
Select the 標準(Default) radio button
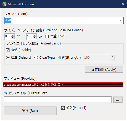(8, 58)
